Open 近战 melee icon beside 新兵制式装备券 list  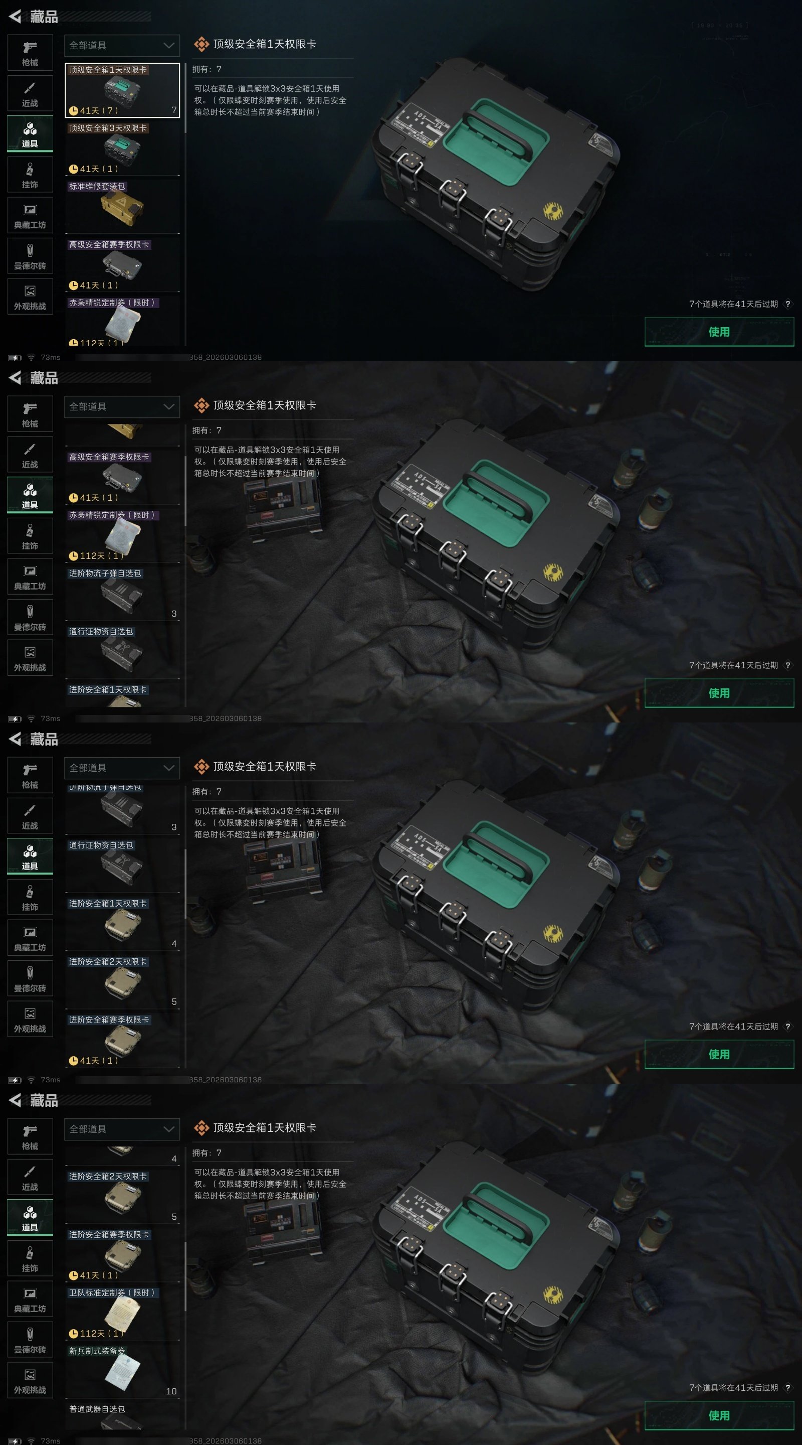pos(30,1178)
